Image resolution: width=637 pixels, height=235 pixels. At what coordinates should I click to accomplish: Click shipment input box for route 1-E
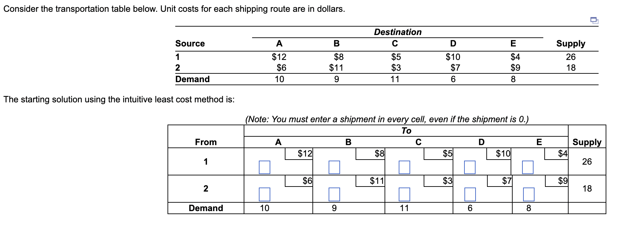click(528, 167)
